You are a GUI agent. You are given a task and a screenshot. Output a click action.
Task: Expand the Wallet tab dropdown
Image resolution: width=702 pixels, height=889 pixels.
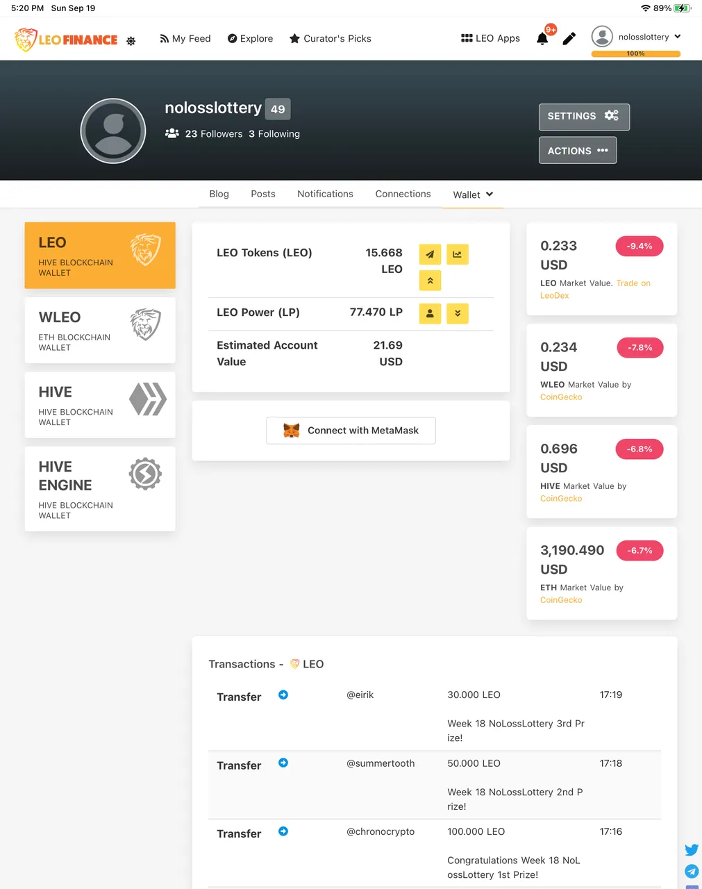[473, 194]
